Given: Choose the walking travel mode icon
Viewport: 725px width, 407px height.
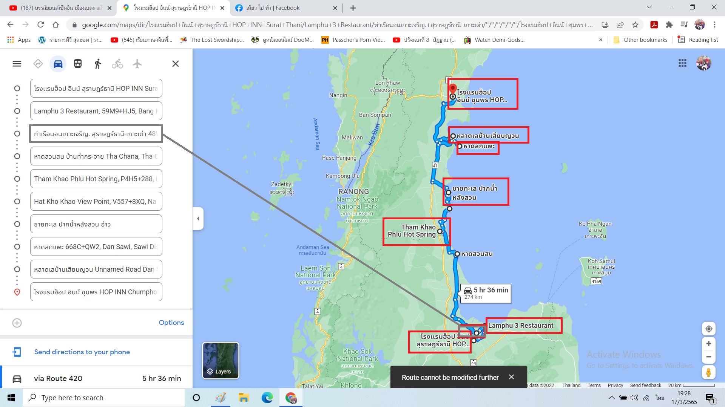Looking at the screenshot, I should 97,64.
